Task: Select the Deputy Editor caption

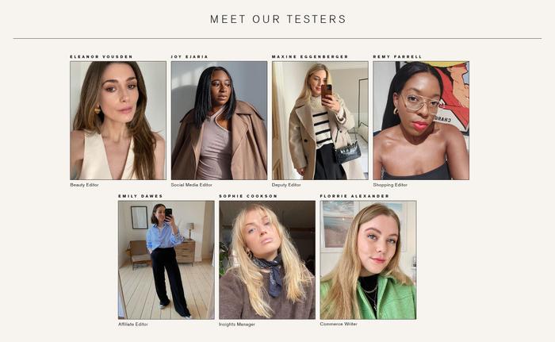Action: [286, 185]
